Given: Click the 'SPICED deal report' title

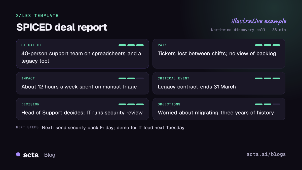Looking at the screenshot, I should click(62, 27).
